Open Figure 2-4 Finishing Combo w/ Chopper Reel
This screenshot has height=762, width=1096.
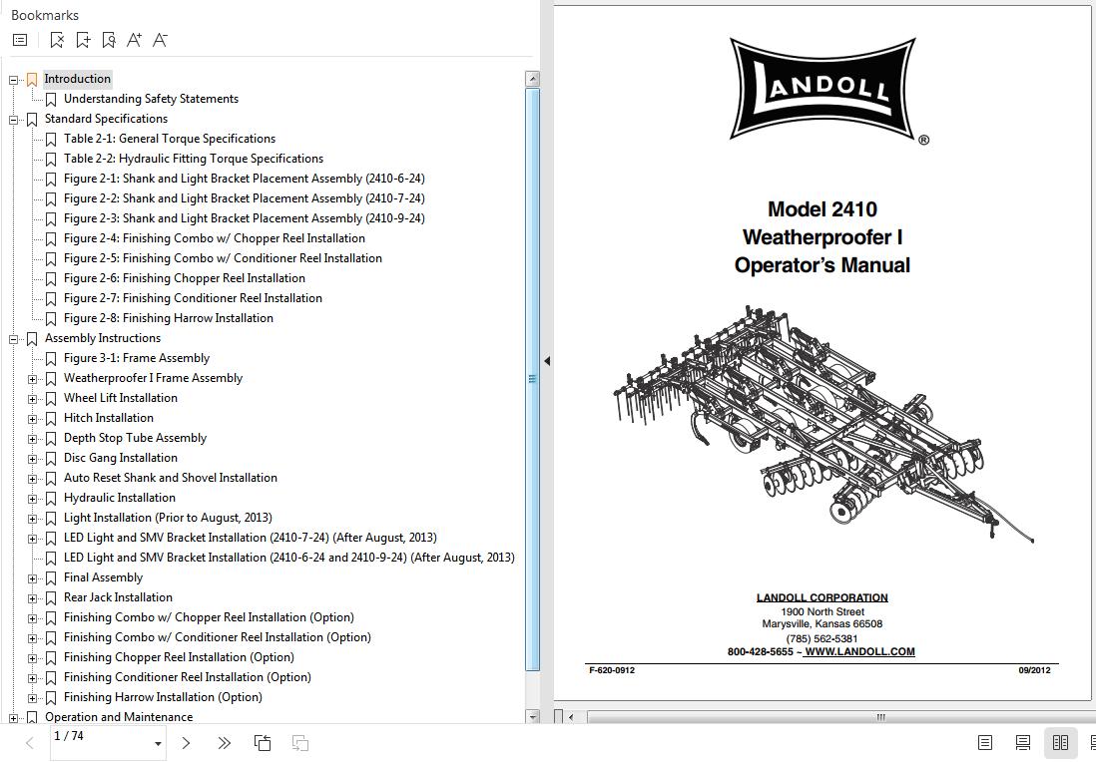click(215, 238)
